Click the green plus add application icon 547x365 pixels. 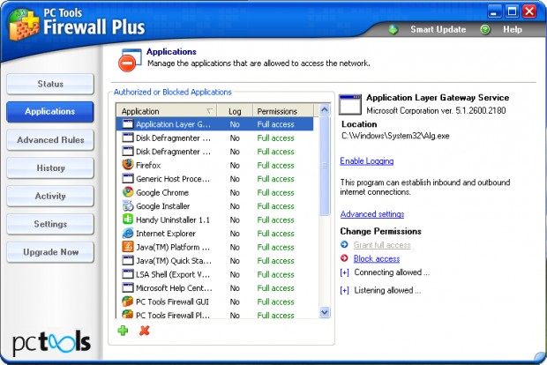coord(123,331)
